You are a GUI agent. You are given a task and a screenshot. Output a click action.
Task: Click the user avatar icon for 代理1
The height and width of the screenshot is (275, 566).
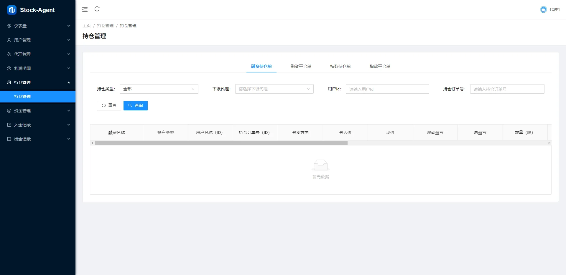(543, 9)
